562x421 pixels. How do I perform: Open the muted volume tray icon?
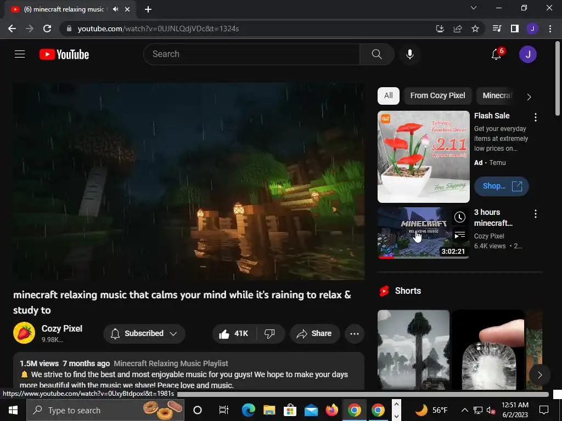(491, 410)
